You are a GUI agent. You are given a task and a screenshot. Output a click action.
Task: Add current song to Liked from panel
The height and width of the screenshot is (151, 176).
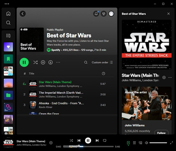[x=164, y=78]
